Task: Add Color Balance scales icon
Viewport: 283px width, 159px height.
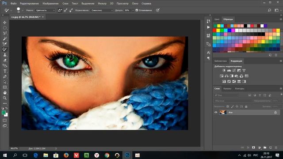Action: click(226, 76)
